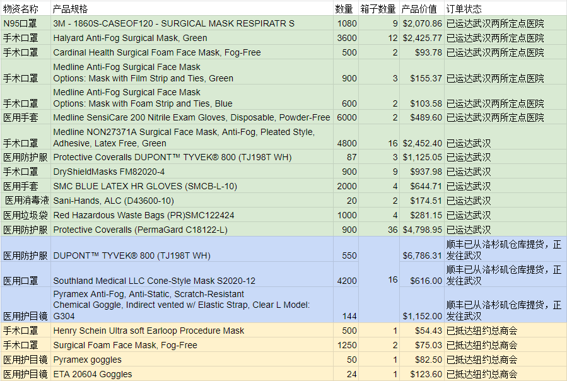Select the quantity cell 2000
567x381 pixels.
pyautogui.click(x=346, y=186)
